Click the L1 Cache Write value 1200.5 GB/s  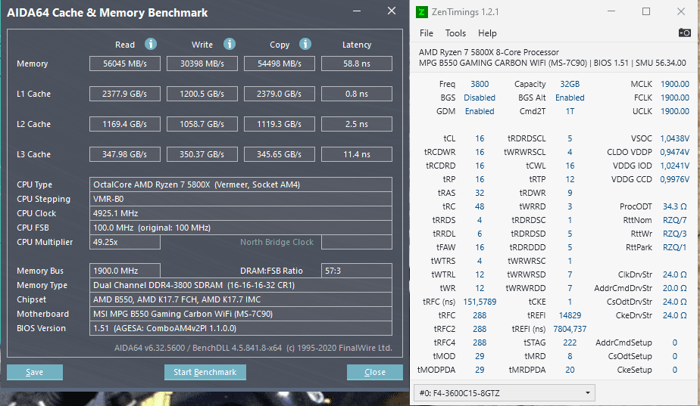pyautogui.click(x=202, y=94)
